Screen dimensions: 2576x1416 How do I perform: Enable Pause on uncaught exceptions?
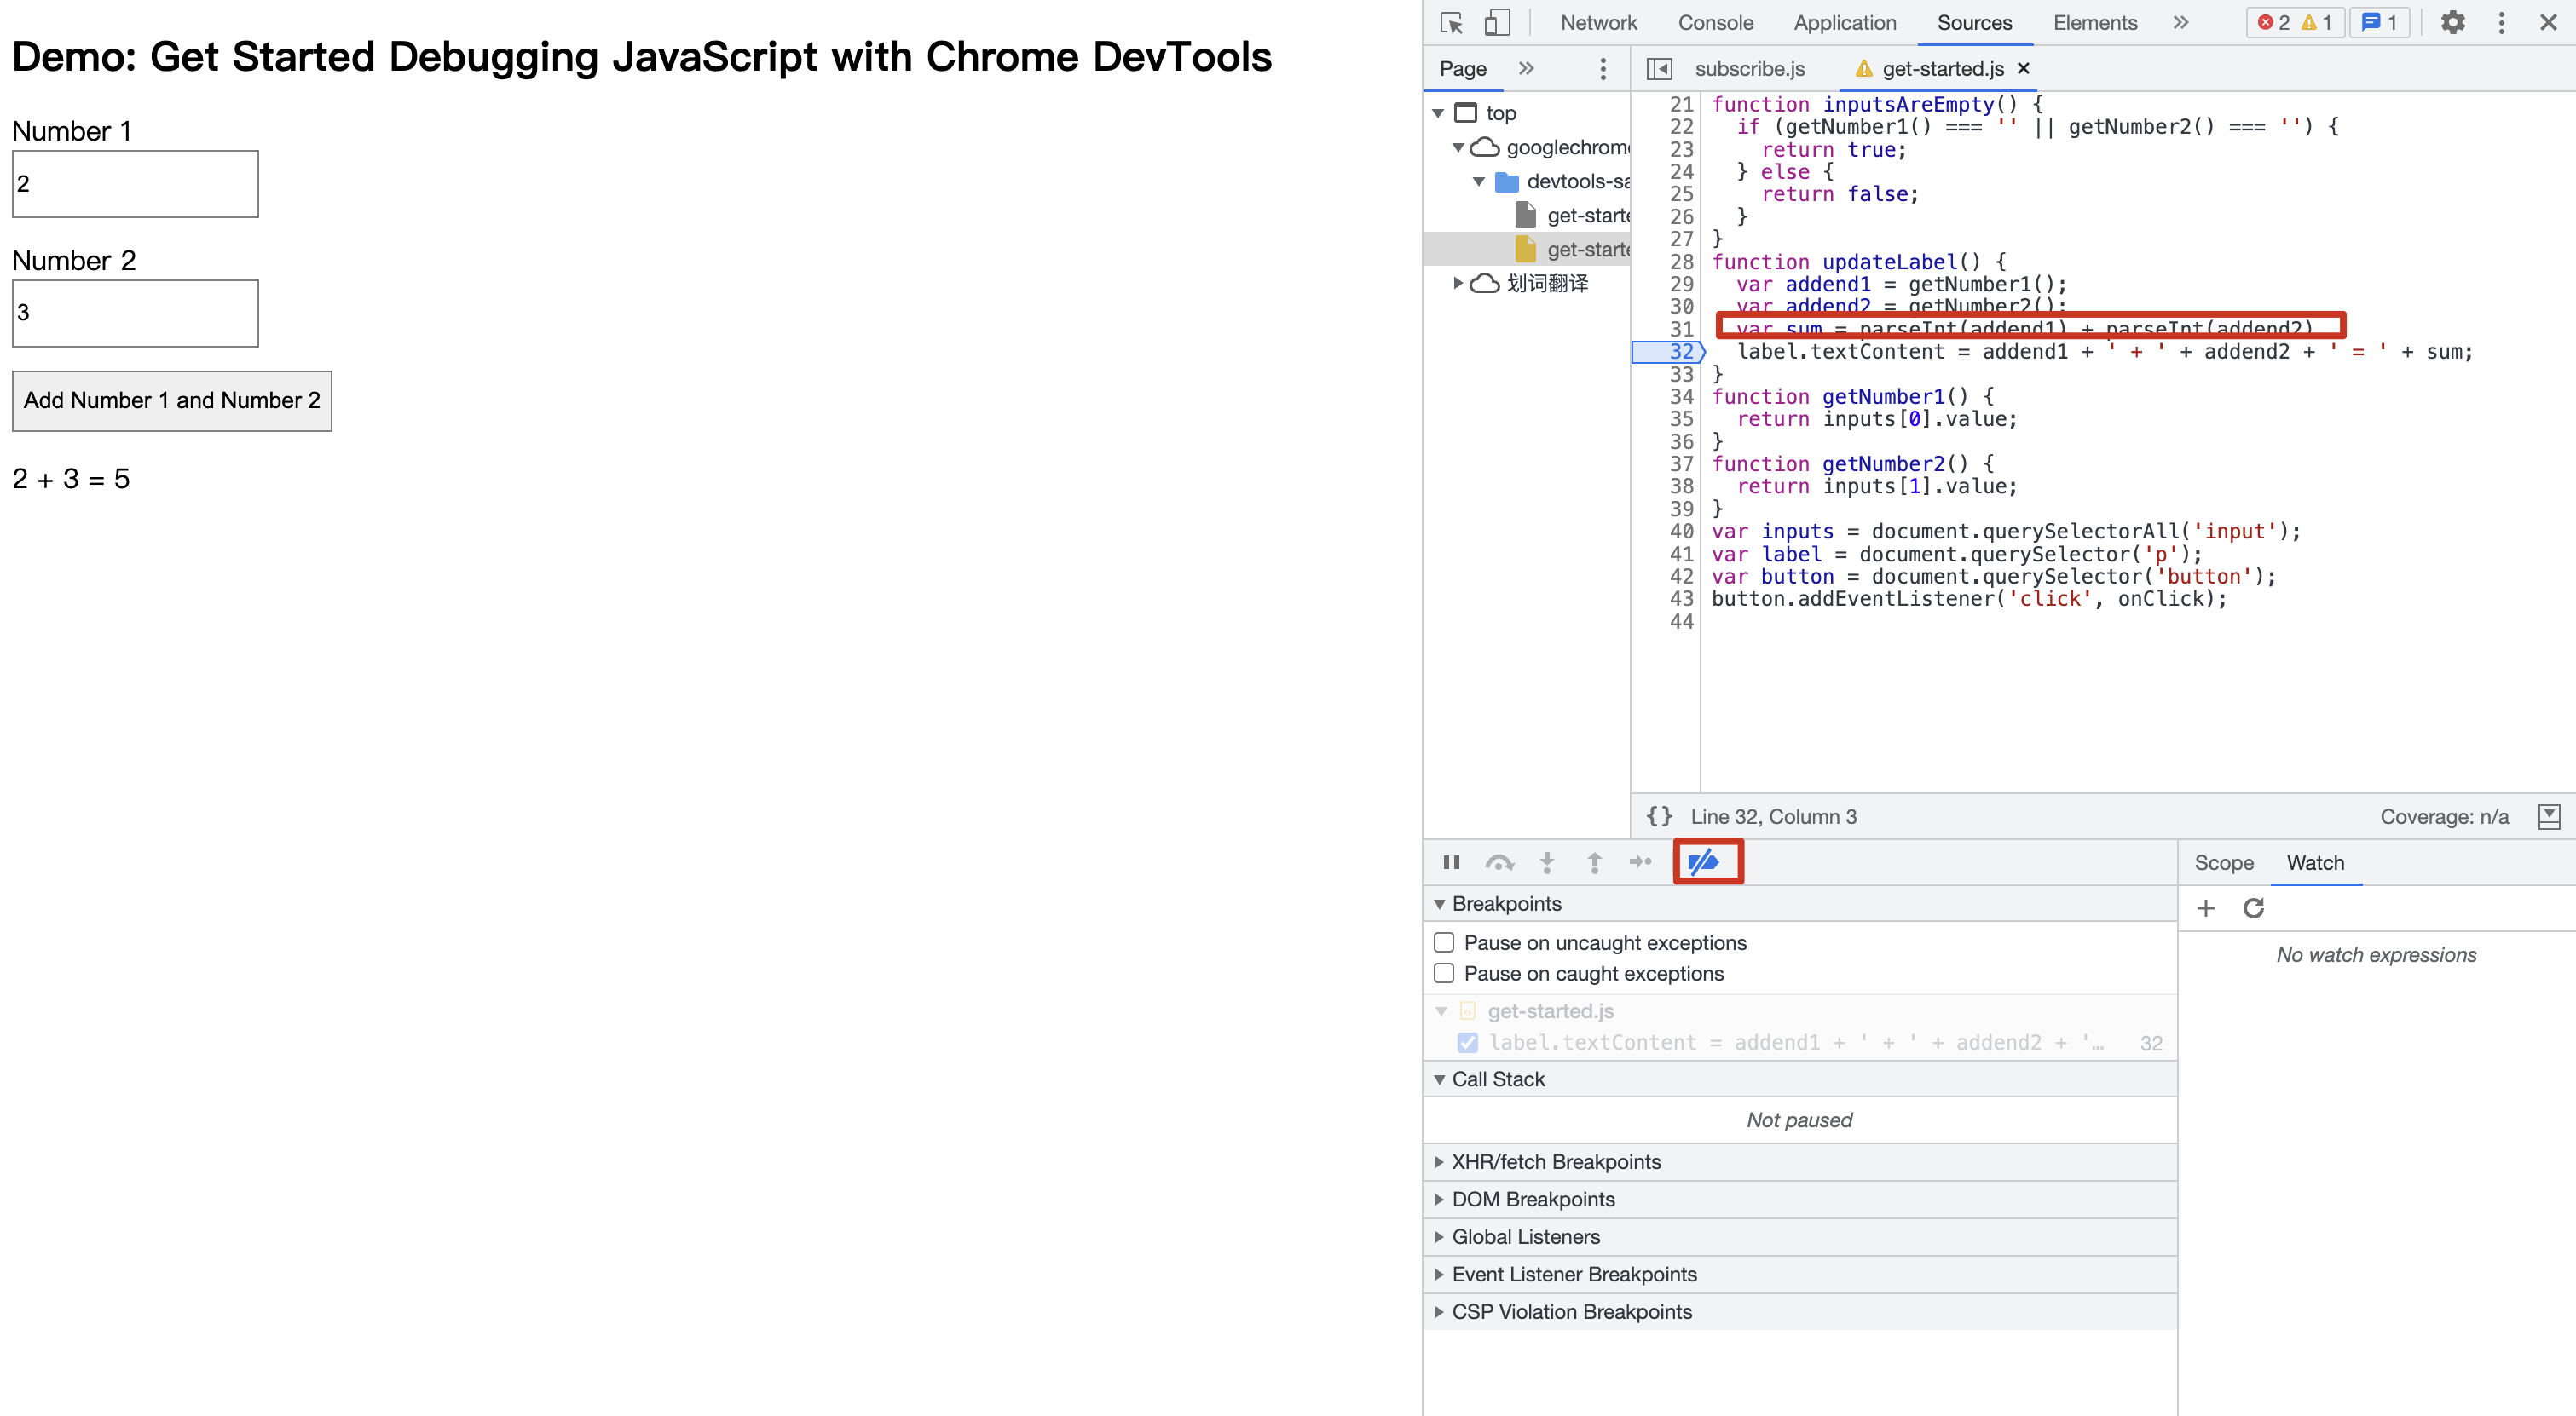pos(1444,942)
